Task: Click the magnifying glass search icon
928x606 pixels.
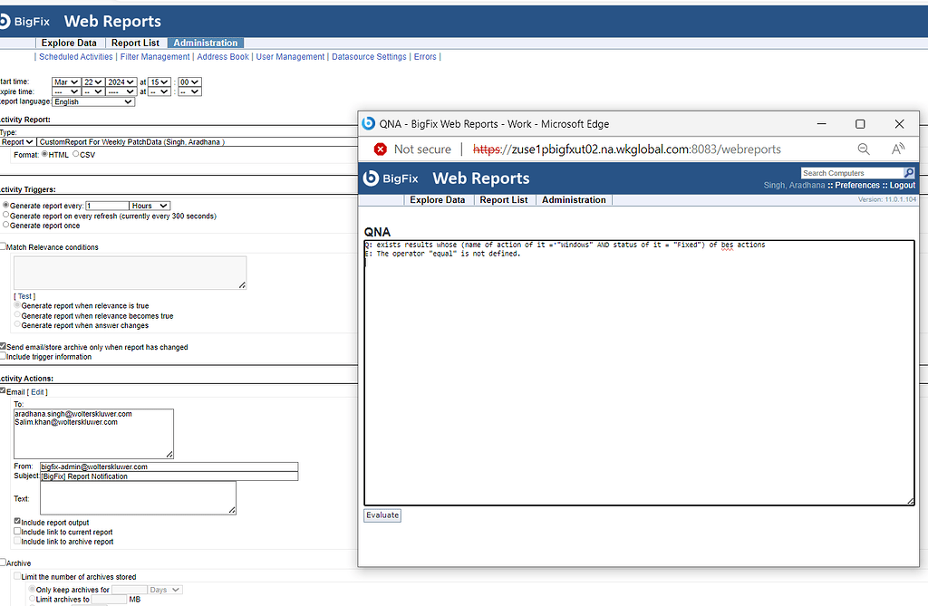Action: point(909,172)
